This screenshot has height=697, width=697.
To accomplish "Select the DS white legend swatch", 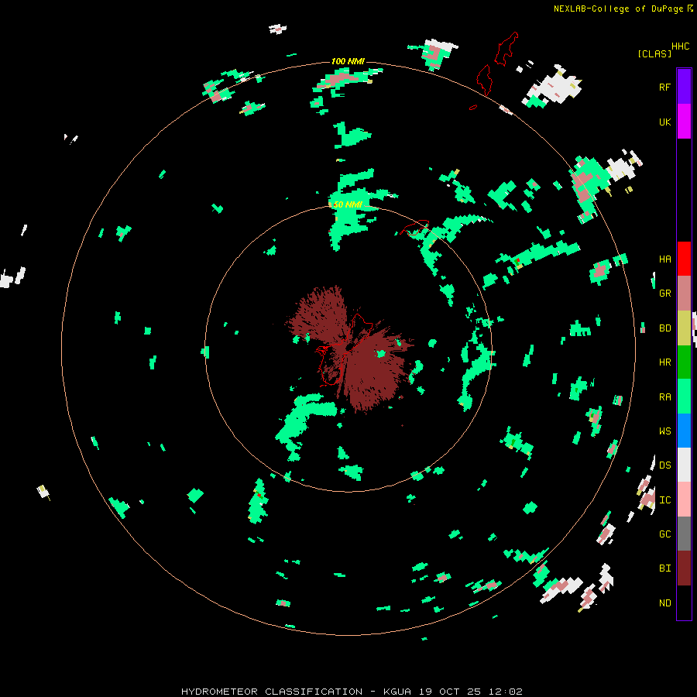I will pos(684,465).
